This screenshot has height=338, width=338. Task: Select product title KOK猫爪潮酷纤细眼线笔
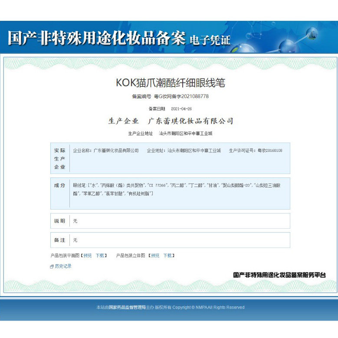pos(171,82)
